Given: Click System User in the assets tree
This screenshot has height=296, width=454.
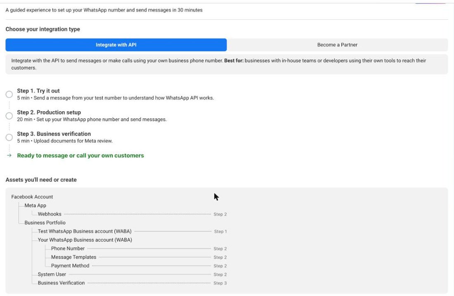Looking at the screenshot, I should (x=52, y=274).
